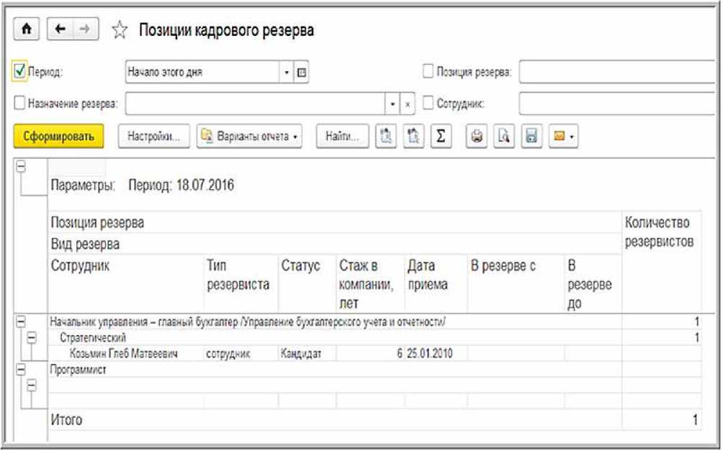The image size is (723, 451).
Task: Go to the home page icon
Action: coord(26,29)
